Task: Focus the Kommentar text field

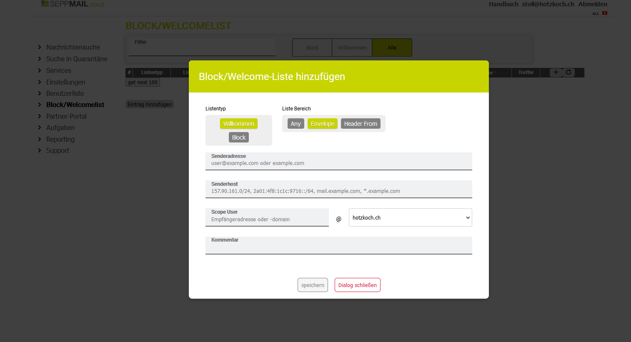Action: click(338, 247)
